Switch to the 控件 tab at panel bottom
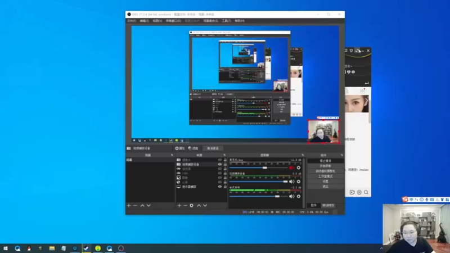Image resolution: width=450 pixels, height=253 pixels. pos(314,205)
